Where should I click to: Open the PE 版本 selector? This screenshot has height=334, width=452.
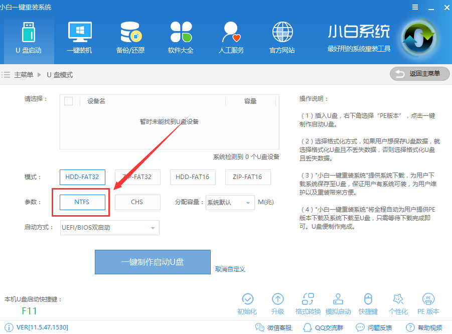tap(428, 303)
